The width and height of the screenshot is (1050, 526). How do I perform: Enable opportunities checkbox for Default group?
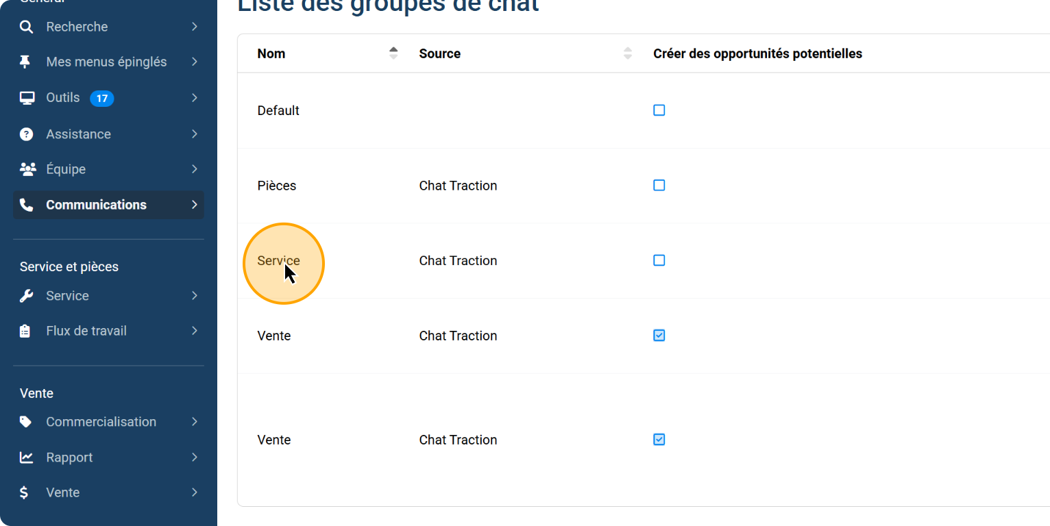659,110
